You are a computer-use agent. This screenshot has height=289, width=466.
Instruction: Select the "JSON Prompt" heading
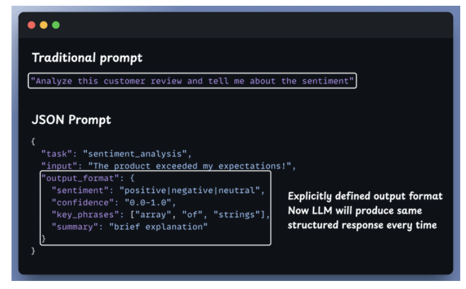(x=71, y=120)
